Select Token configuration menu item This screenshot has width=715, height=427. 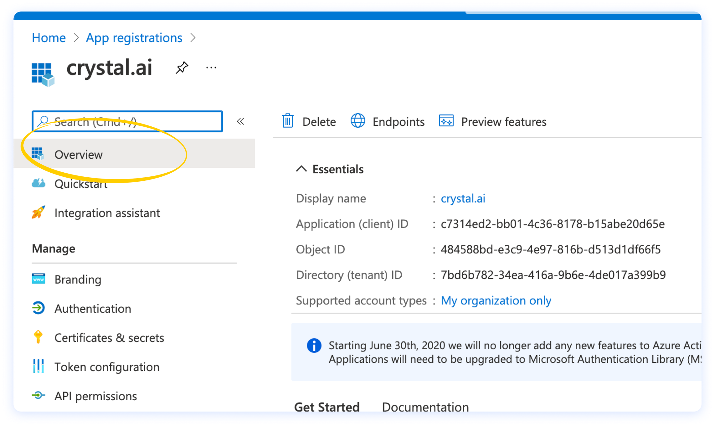tap(107, 367)
